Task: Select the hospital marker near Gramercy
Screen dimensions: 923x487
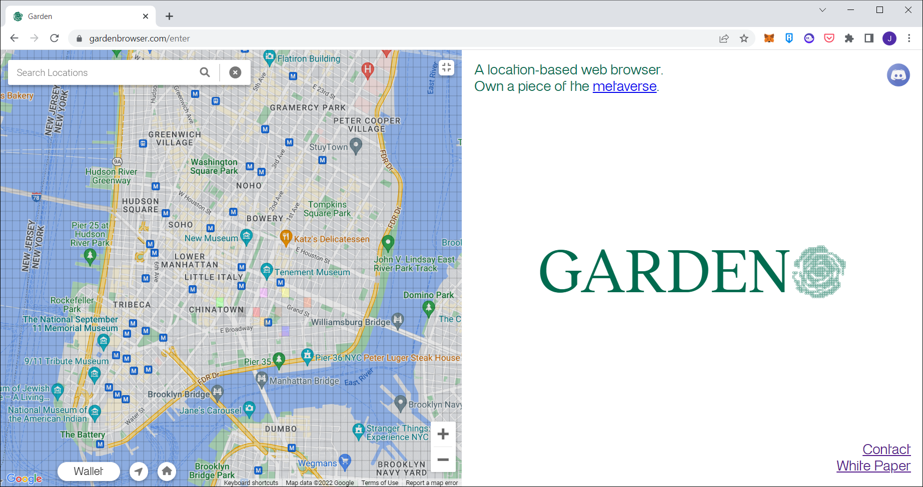Action: pyautogui.click(x=368, y=70)
